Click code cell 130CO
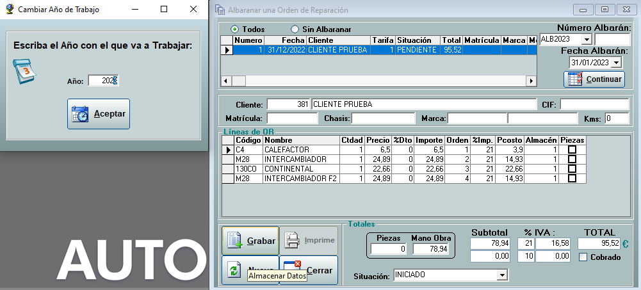This screenshot has height=290, width=641. tap(248, 169)
